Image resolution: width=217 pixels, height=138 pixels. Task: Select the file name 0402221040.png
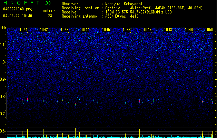[18, 9]
